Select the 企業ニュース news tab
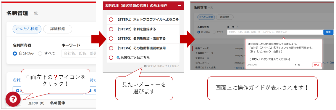Viewport: 336px width, 110px height. [202, 58]
